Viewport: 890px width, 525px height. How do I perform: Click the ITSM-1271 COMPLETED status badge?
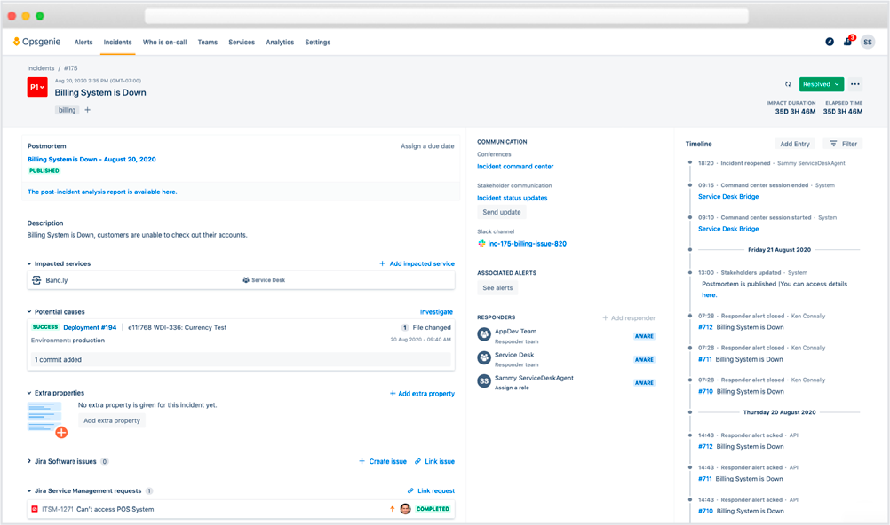[x=433, y=509]
